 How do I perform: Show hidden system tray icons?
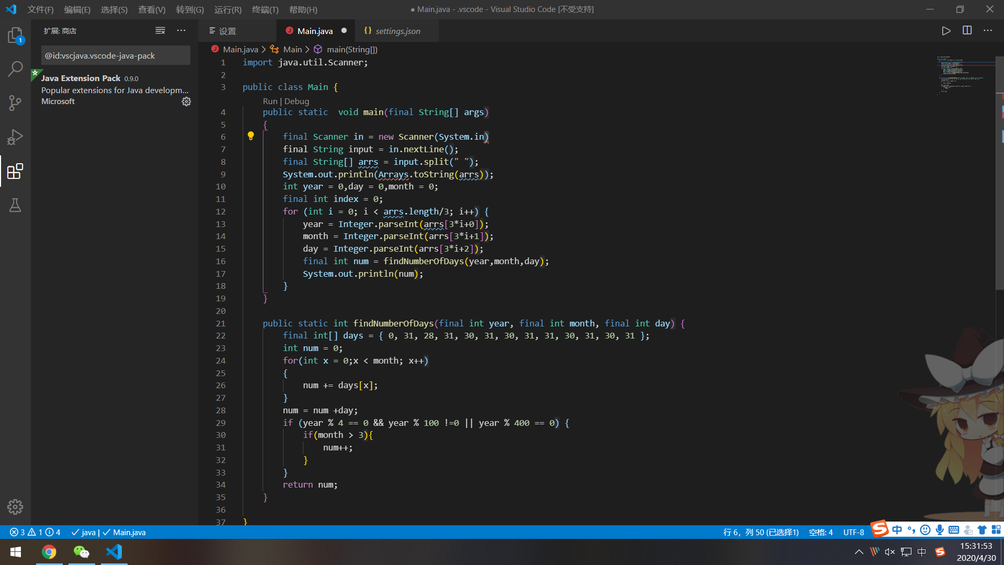tap(859, 552)
